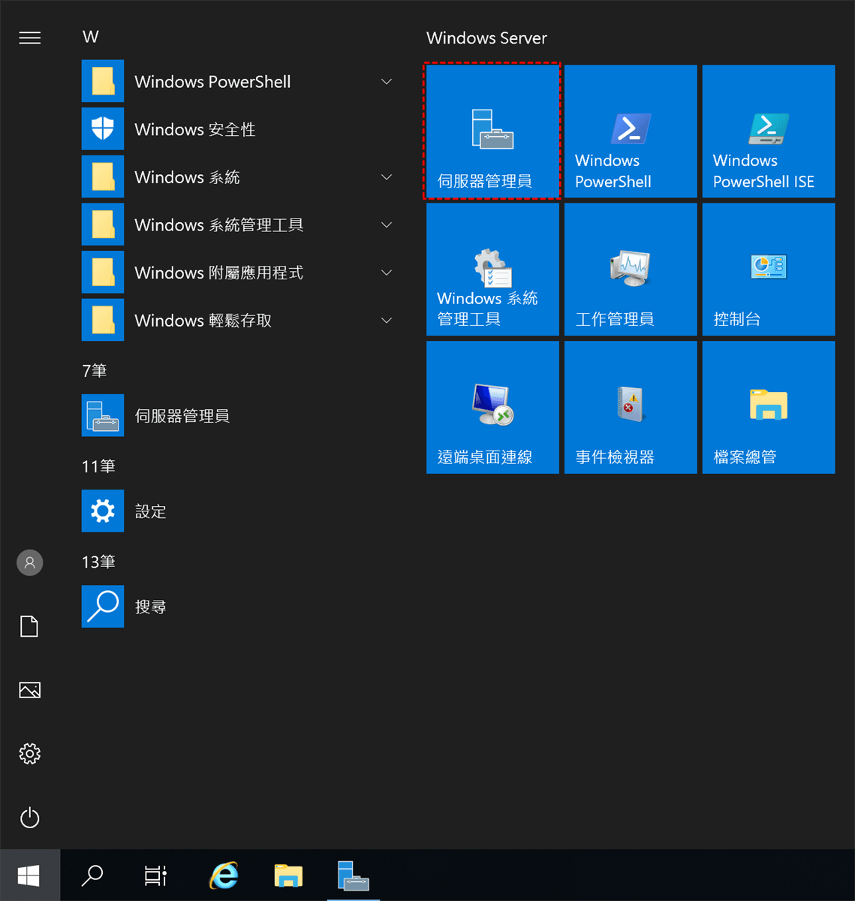This screenshot has height=901, width=855.
Task: Click the 搜尋 app list entry
Action: coord(150,607)
